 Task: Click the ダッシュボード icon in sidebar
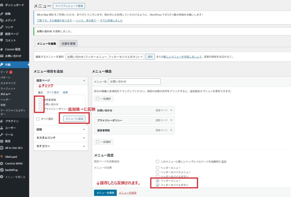(x=2, y=5)
